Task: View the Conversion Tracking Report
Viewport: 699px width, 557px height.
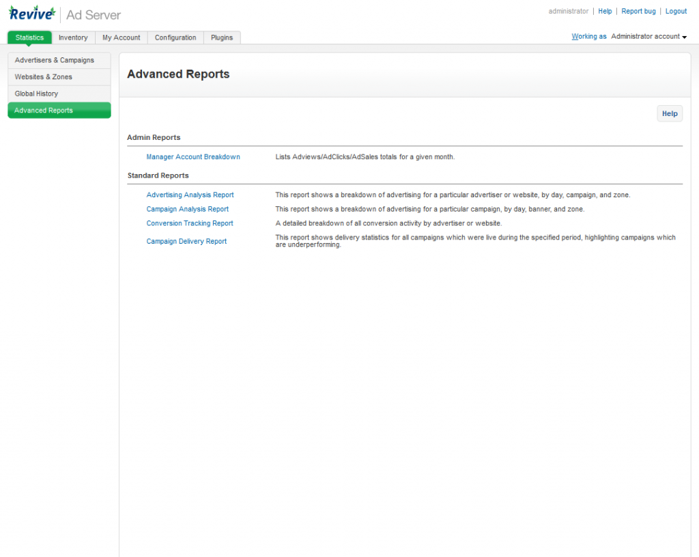Action: tap(189, 223)
